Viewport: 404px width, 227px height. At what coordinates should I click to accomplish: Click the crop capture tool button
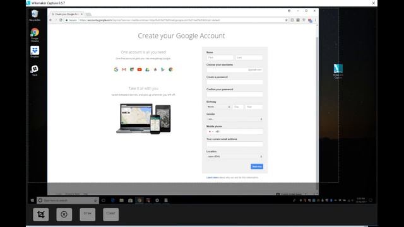40,214
